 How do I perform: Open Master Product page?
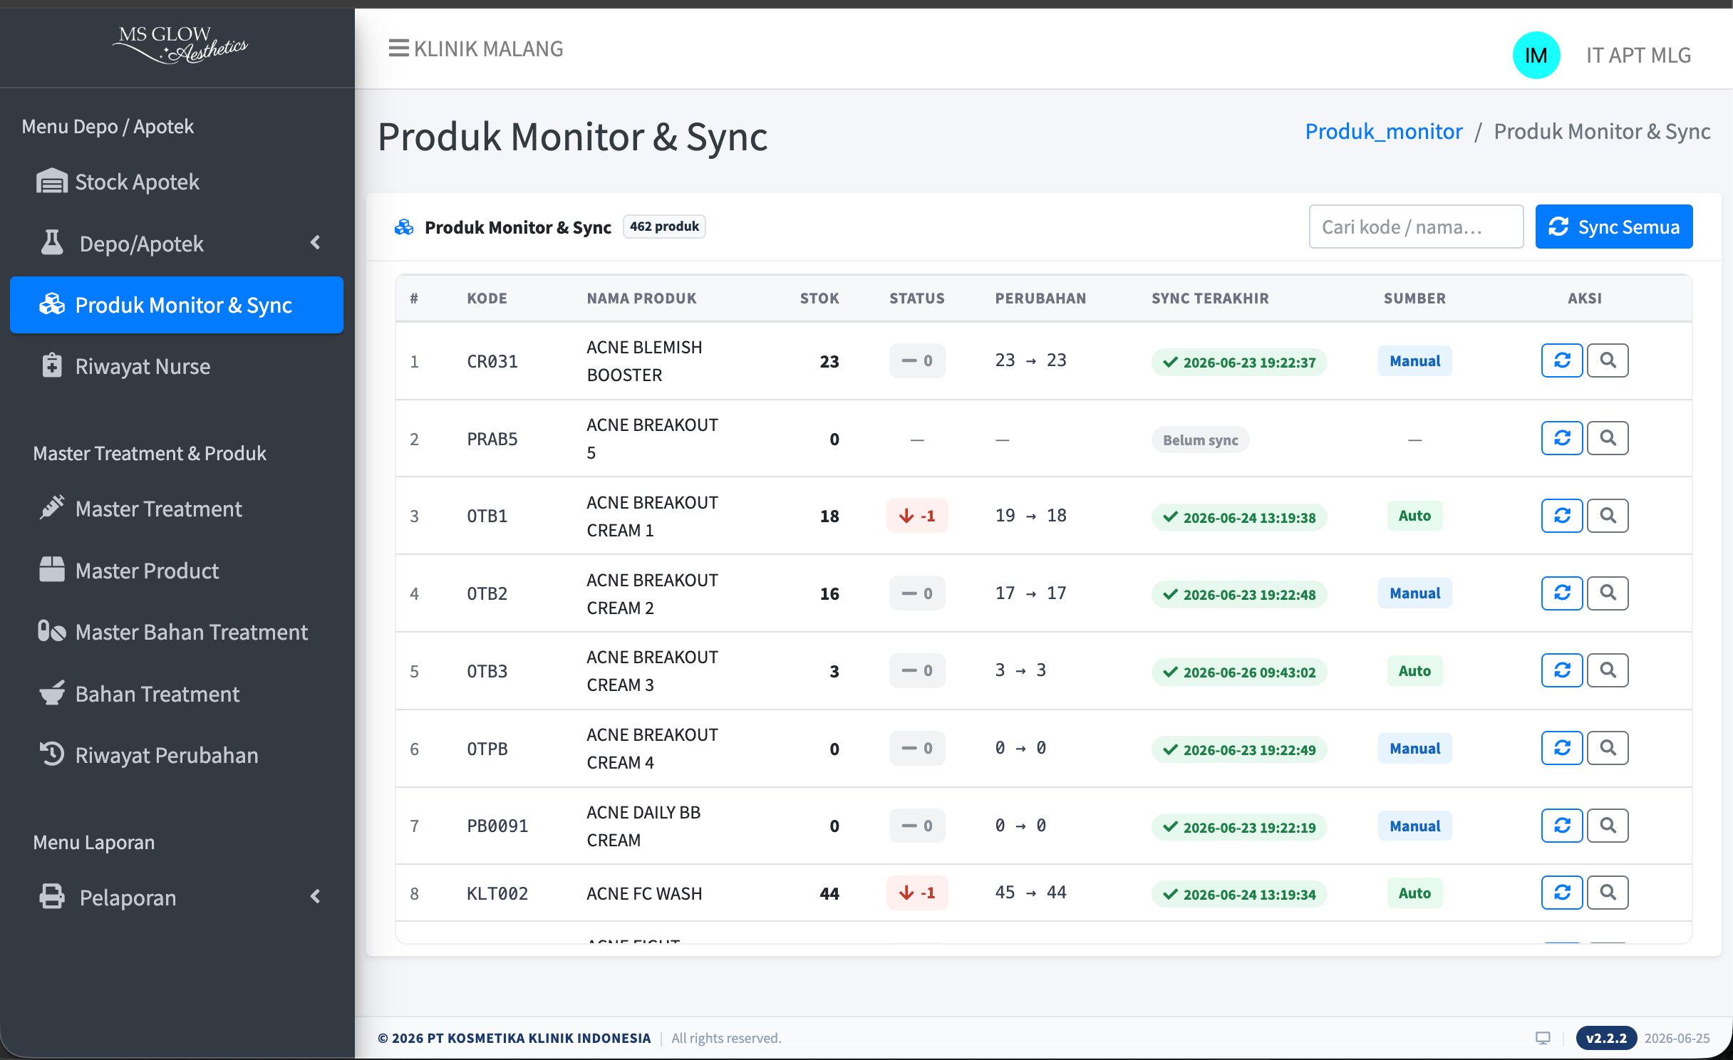pyautogui.click(x=177, y=571)
